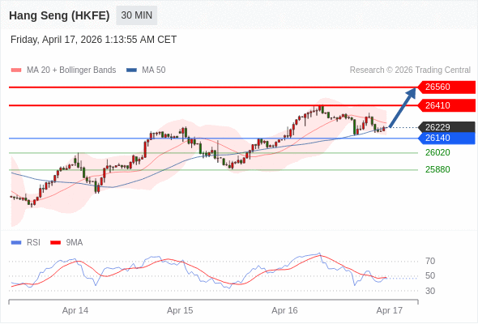This screenshot has width=478, height=324.
Task: Click the blue upward forecast arrow
Action: pos(403,107)
